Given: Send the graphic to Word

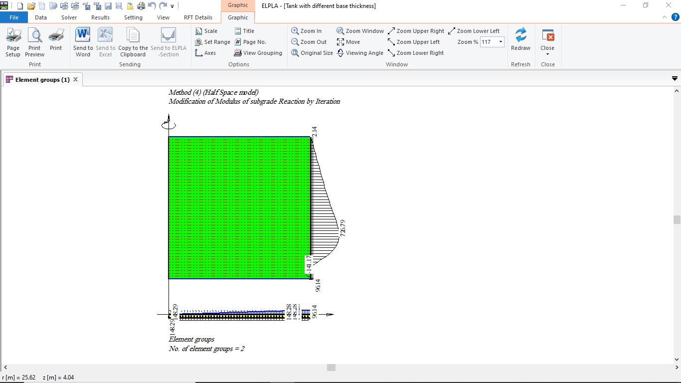Looking at the screenshot, I should 83,42.
